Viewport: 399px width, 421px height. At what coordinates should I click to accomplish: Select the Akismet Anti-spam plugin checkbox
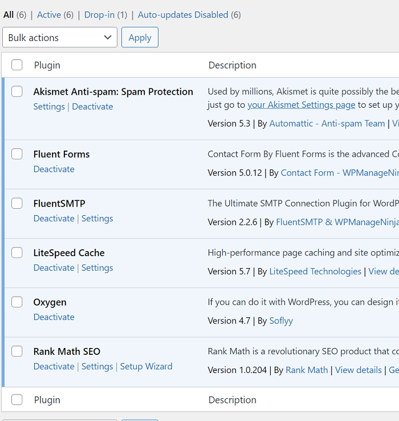[x=17, y=91]
